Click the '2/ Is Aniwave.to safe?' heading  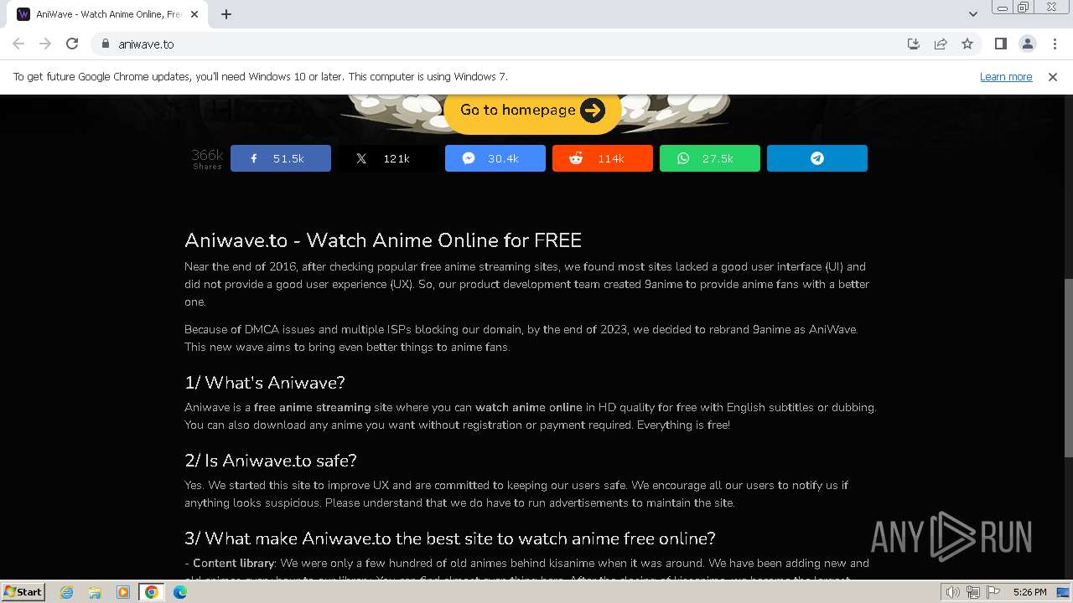click(x=271, y=461)
